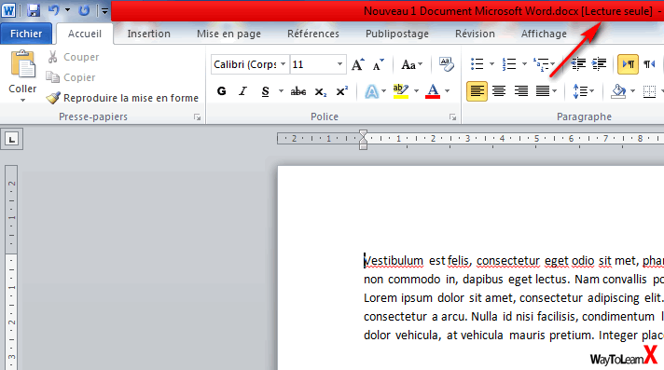Expand the font name dropdown arrow
Screen dimensions: 664x370
click(284, 64)
